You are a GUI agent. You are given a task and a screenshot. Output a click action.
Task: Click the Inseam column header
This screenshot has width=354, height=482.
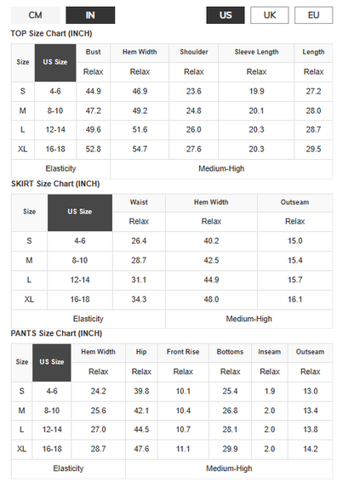tap(270, 352)
